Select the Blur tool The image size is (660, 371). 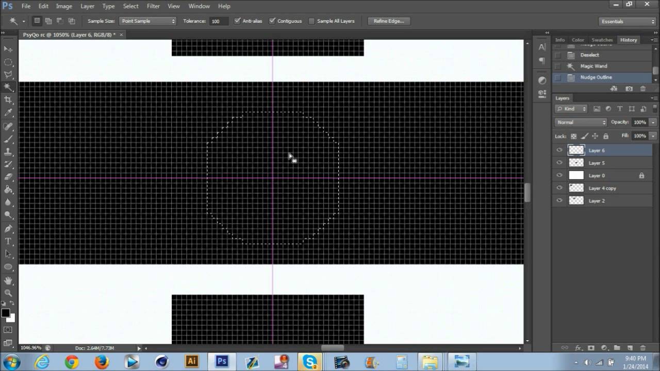pos(8,203)
